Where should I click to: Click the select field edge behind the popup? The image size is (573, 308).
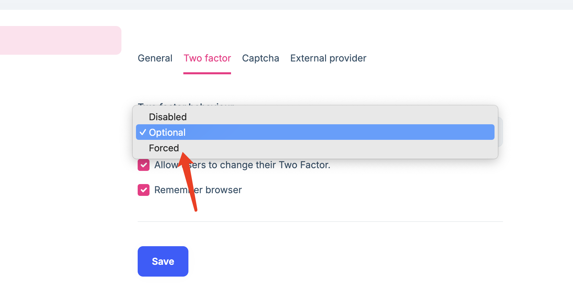[x=500, y=132]
